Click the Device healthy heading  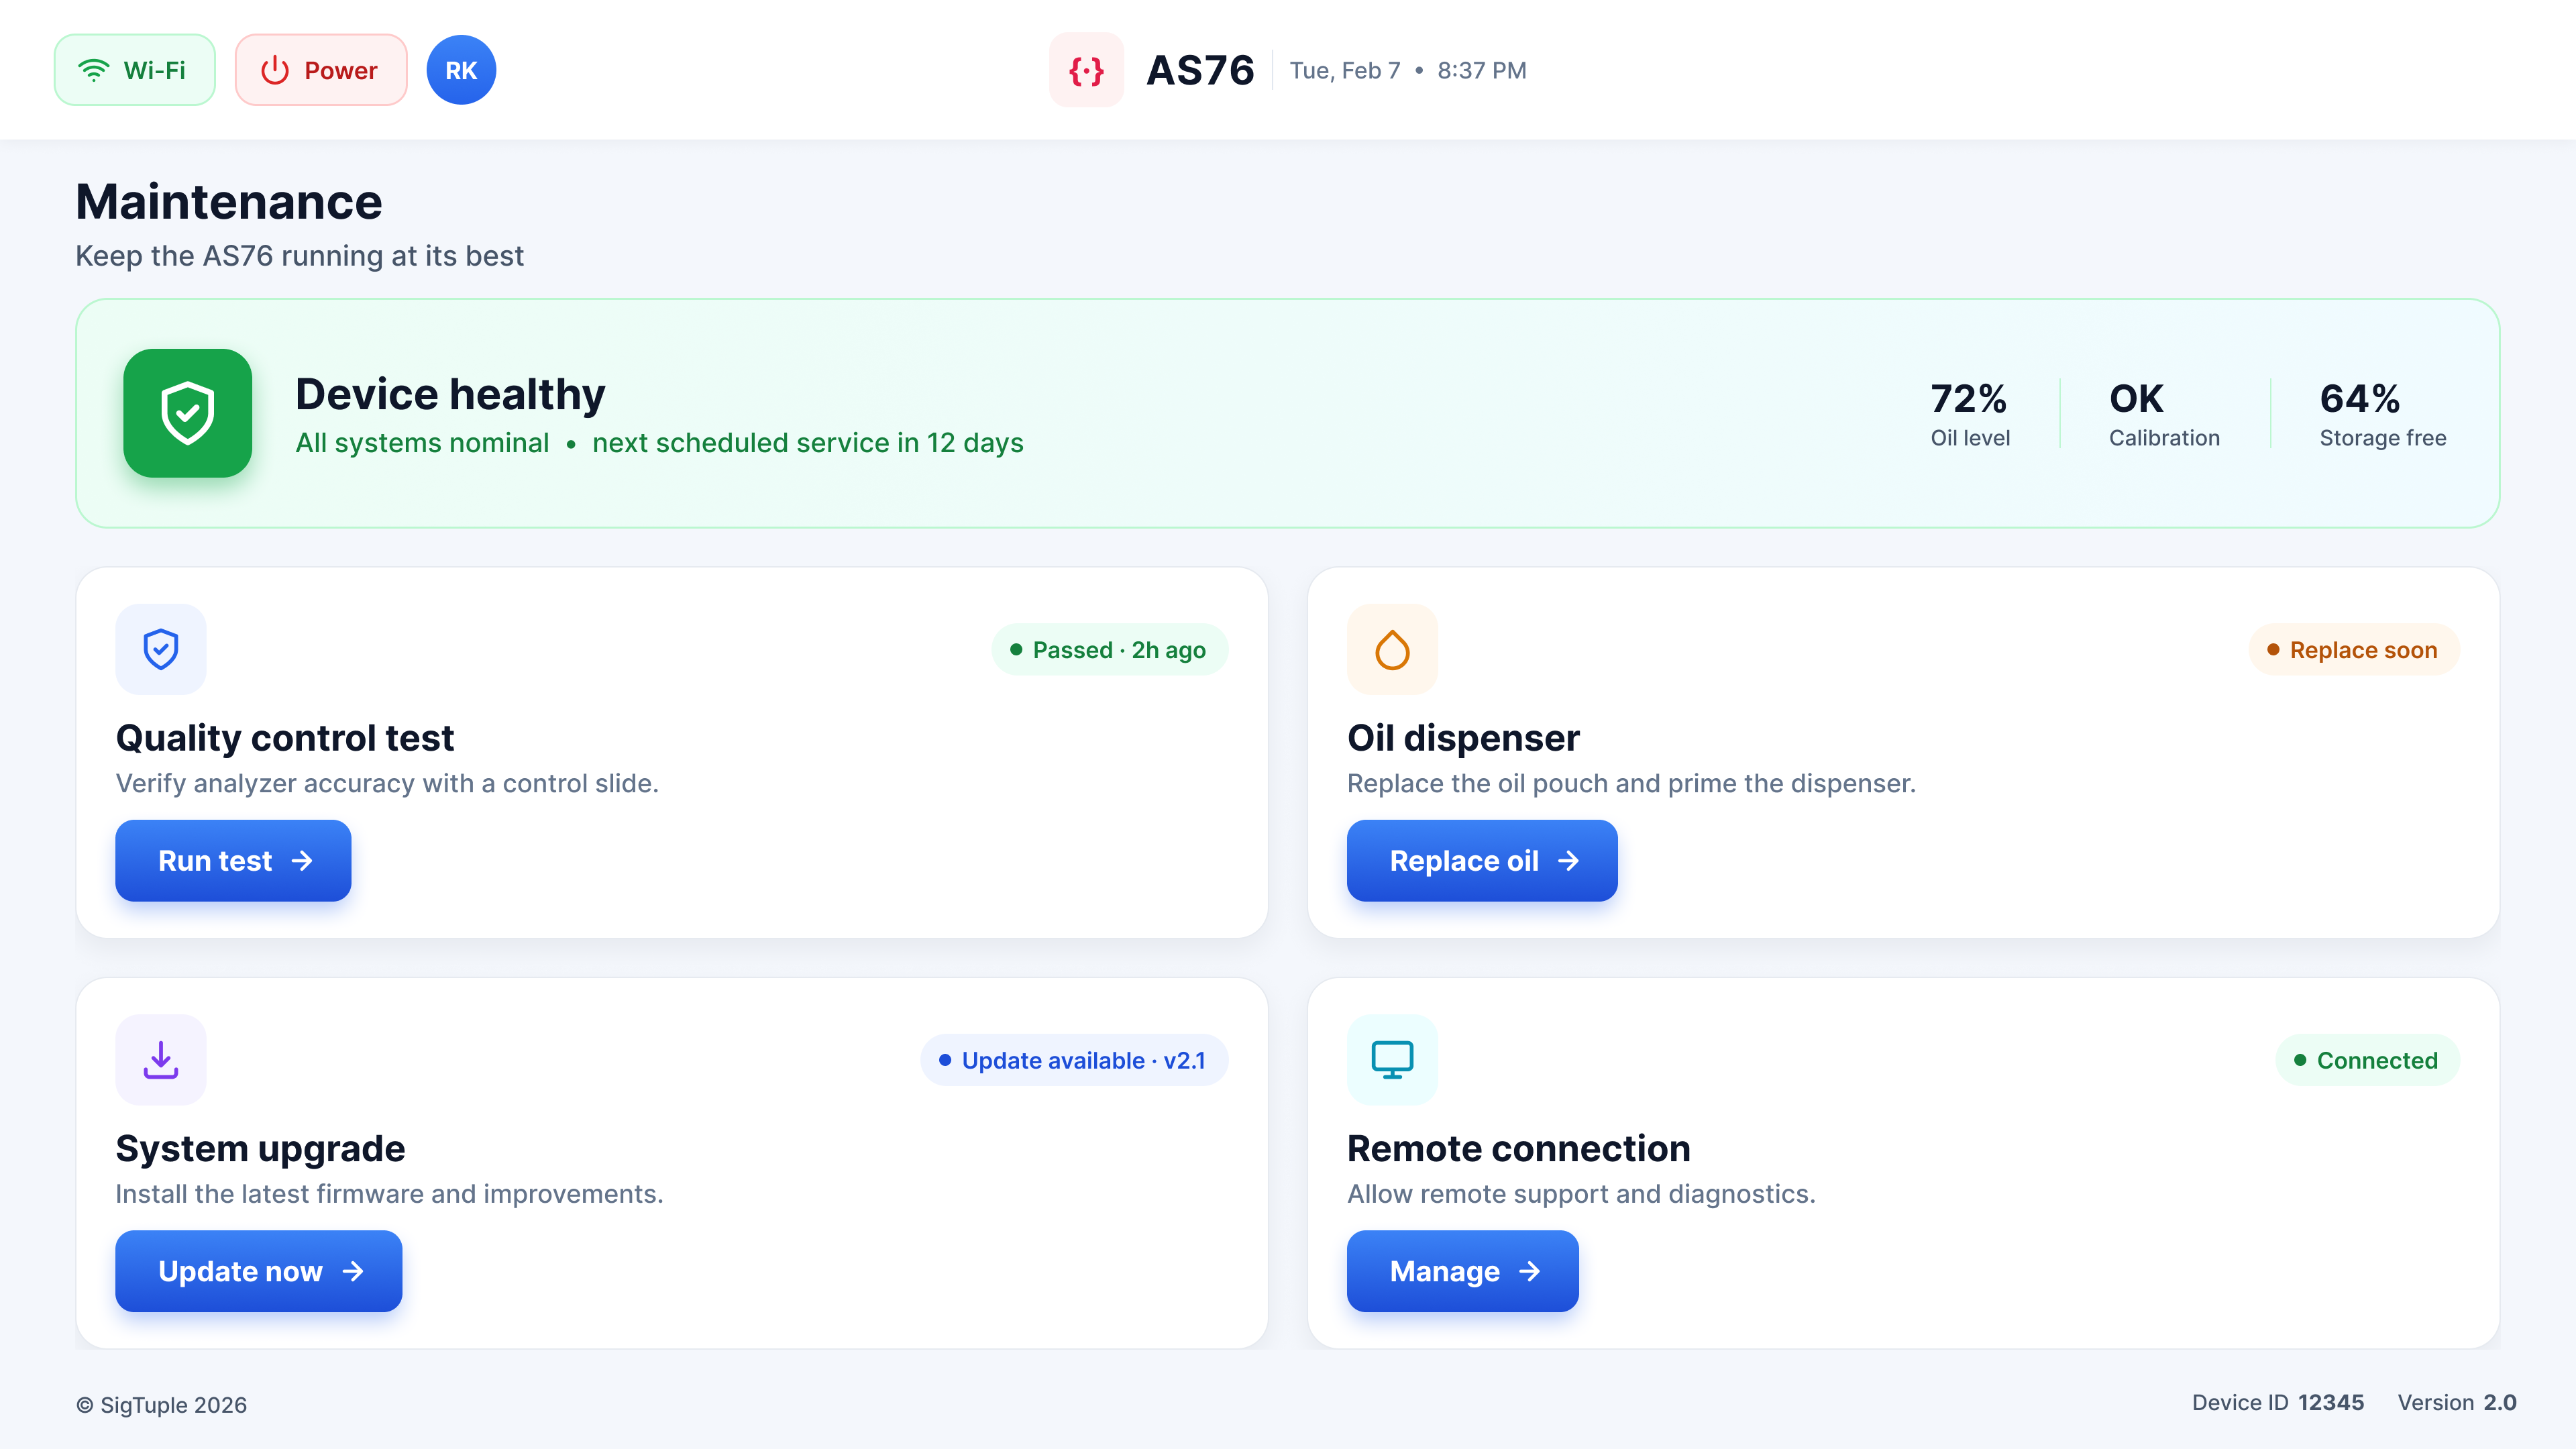point(450,394)
